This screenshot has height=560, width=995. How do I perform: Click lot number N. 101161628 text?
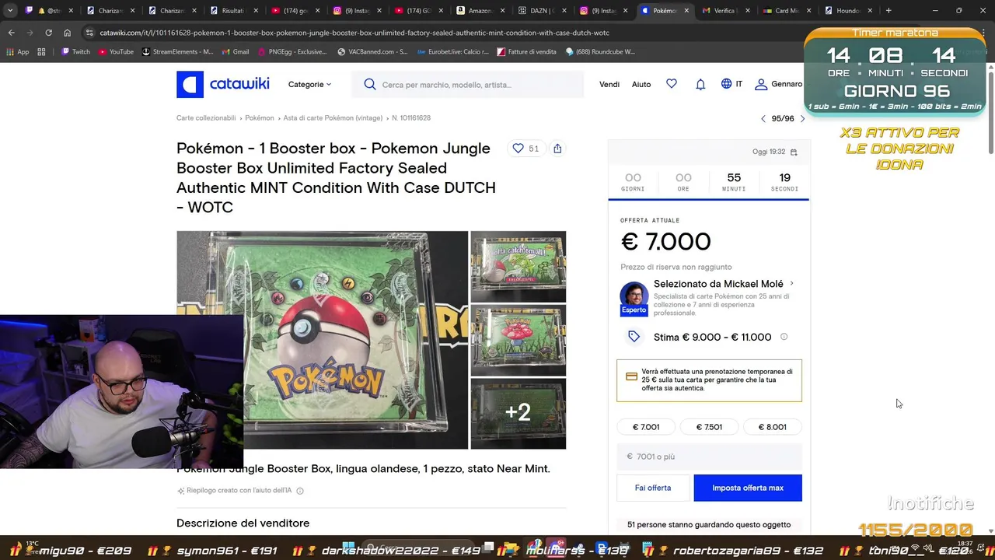click(411, 118)
